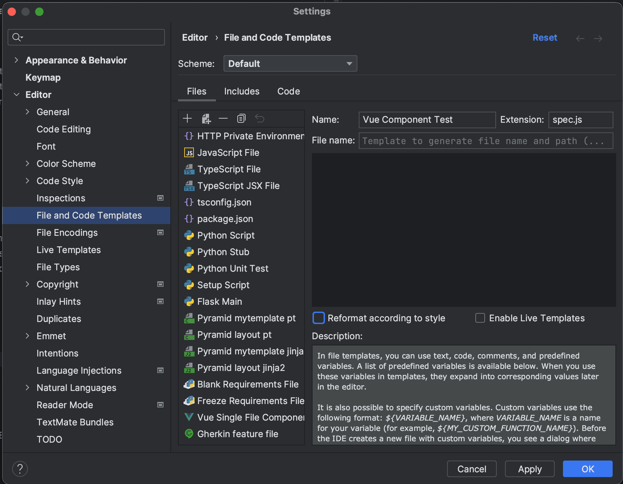Switch to the Code tab
The image size is (623, 484).
pos(288,91)
